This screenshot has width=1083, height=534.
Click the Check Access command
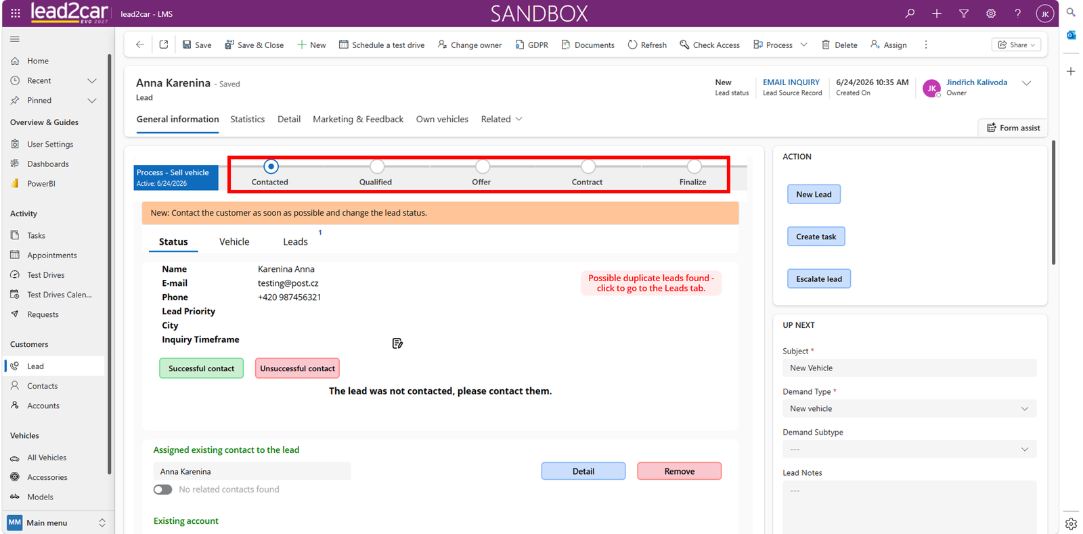click(x=709, y=45)
